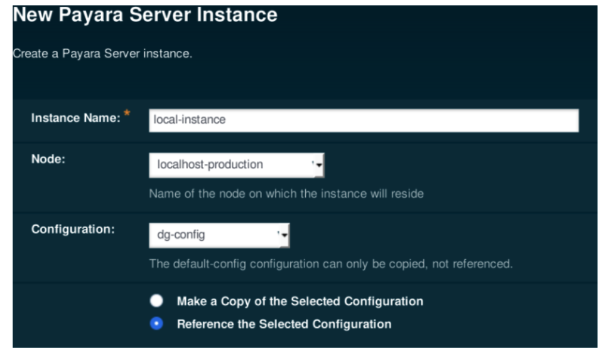Click the 'Create a Payara Server instance.' description
The image size is (611, 358).
(x=102, y=53)
